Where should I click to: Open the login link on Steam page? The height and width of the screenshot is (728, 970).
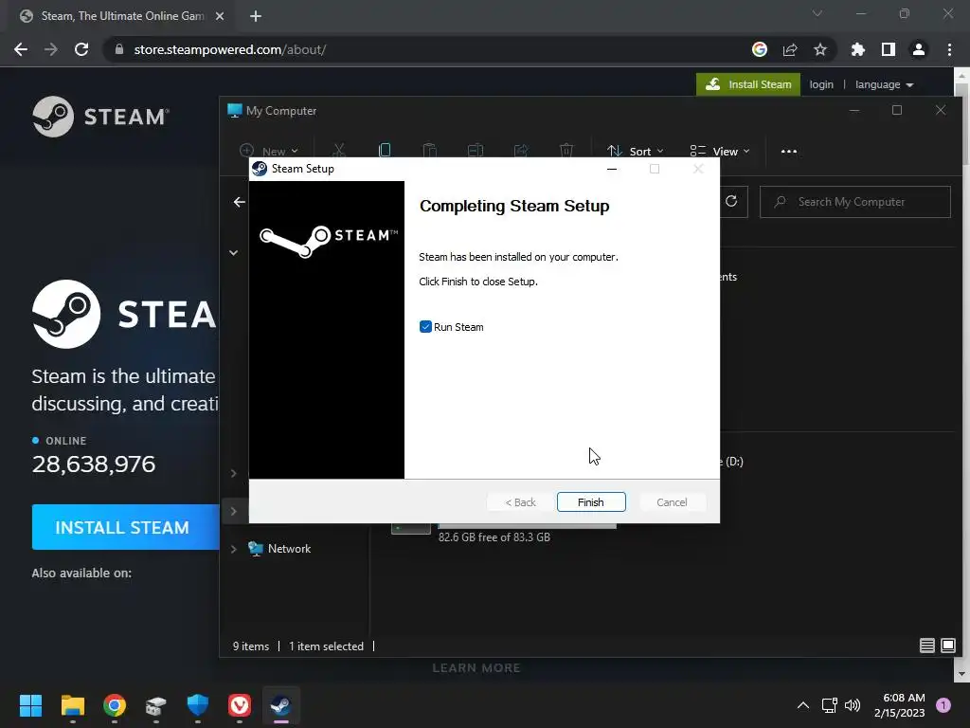coord(821,84)
